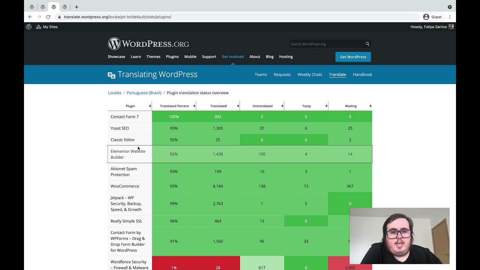Sort table by Translated column
The width and height of the screenshot is (480, 270).
tap(218, 106)
